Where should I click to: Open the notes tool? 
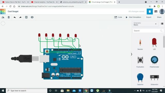pos(26,17)
